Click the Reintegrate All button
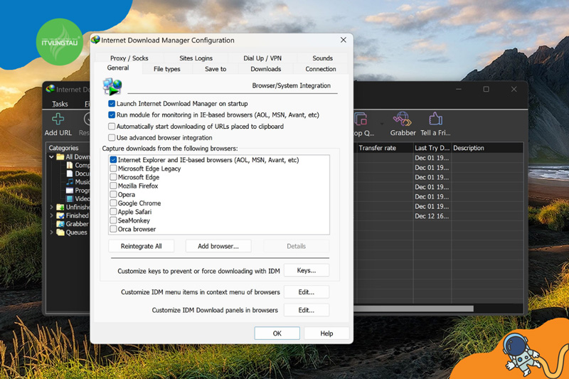Image resolution: width=569 pixels, height=379 pixels. 141,246
